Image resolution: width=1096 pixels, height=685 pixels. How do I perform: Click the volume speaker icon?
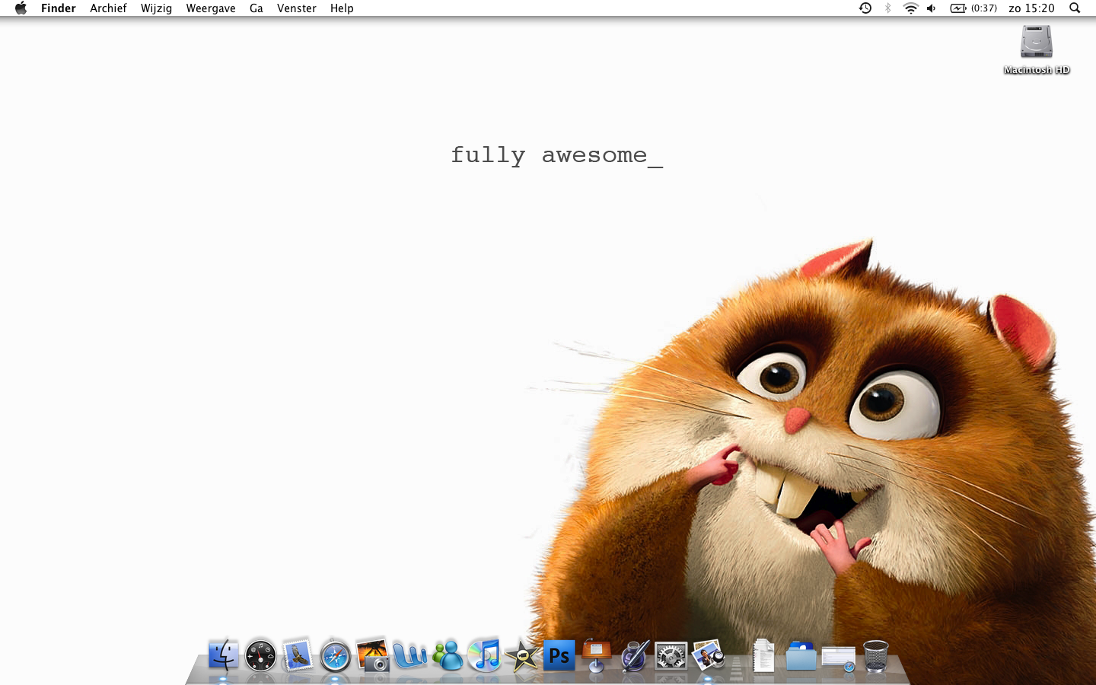click(x=932, y=8)
